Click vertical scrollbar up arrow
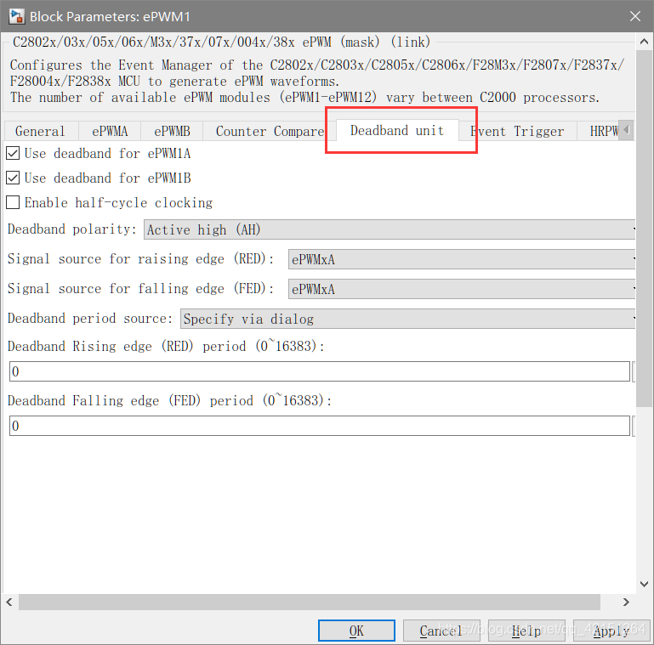 644,42
